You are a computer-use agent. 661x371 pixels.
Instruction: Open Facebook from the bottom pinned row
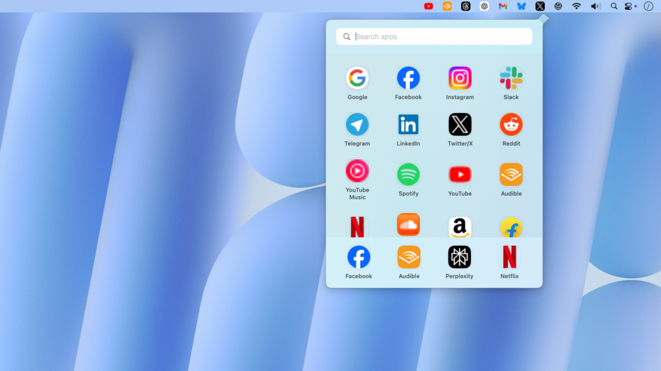click(x=358, y=257)
